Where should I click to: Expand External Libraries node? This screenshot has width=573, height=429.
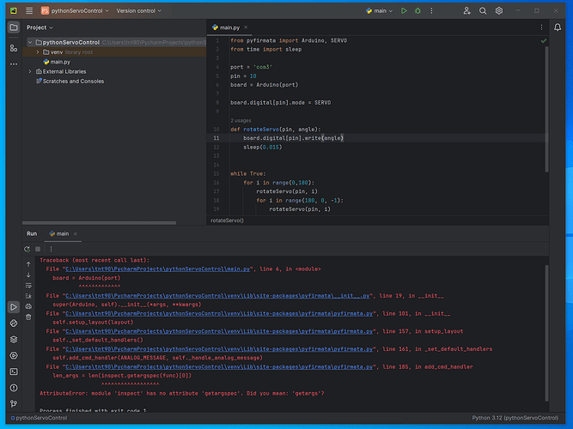[30, 71]
